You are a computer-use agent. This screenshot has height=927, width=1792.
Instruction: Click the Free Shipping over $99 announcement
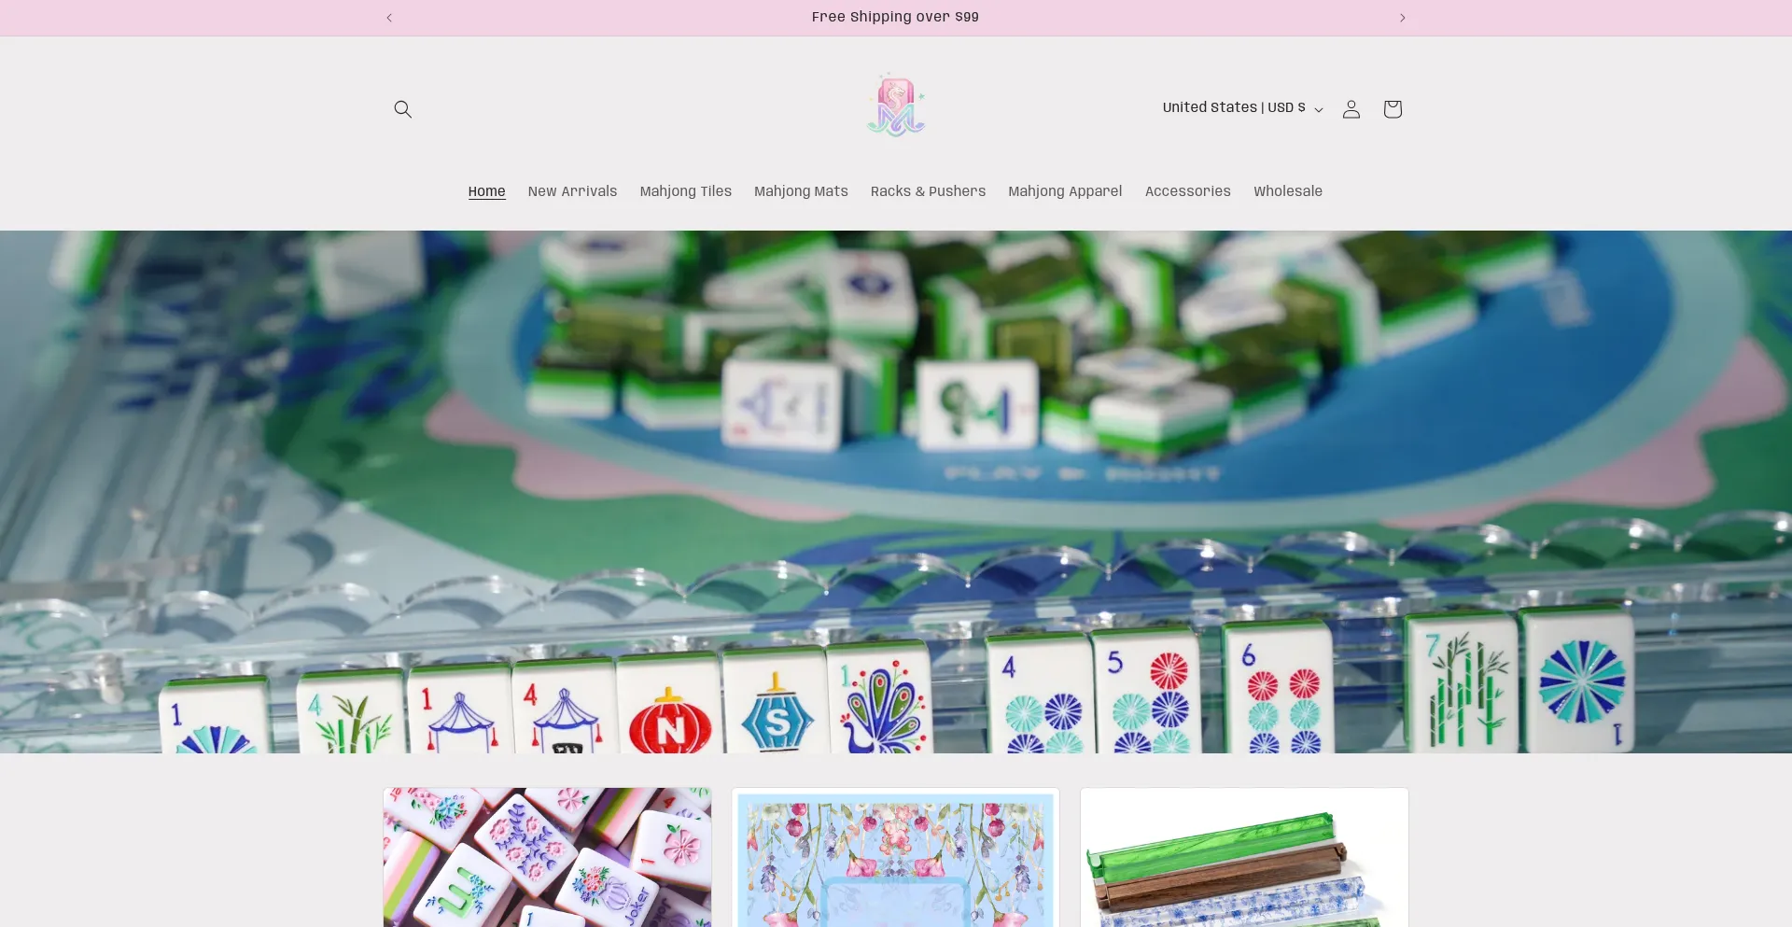coord(895,18)
